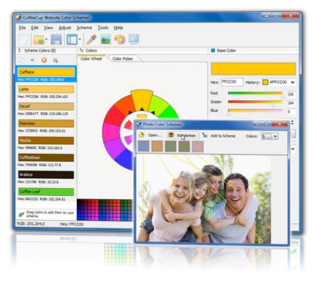Image resolution: width=318 pixels, height=283 pixels.
Task: Open the View menu
Action: tap(48, 28)
